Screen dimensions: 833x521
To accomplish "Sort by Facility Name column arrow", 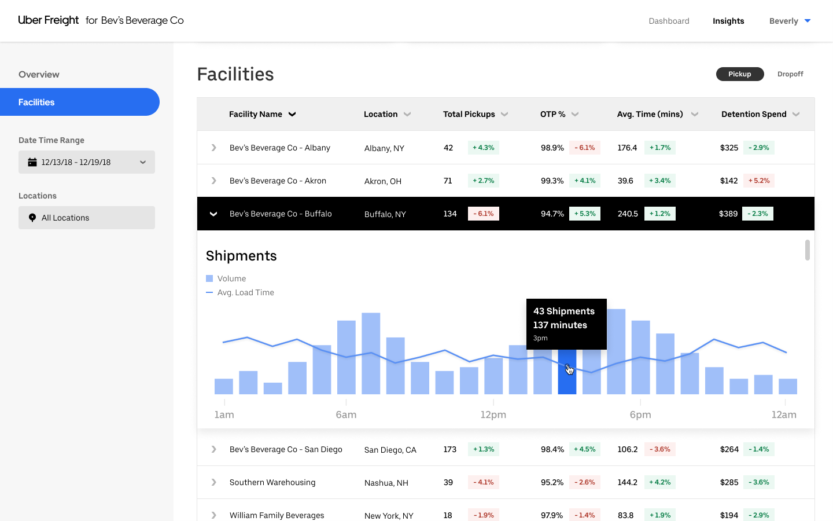I will 292,114.
